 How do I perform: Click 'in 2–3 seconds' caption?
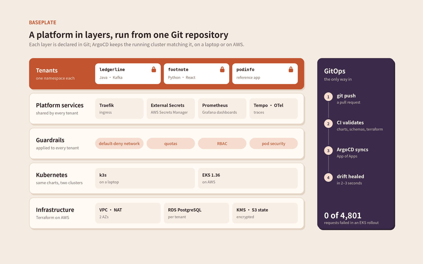pyautogui.click(x=349, y=183)
